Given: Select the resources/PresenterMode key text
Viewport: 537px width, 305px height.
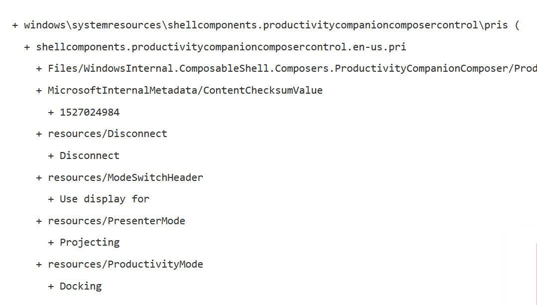Looking at the screenshot, I should click(x=117, y=221).
